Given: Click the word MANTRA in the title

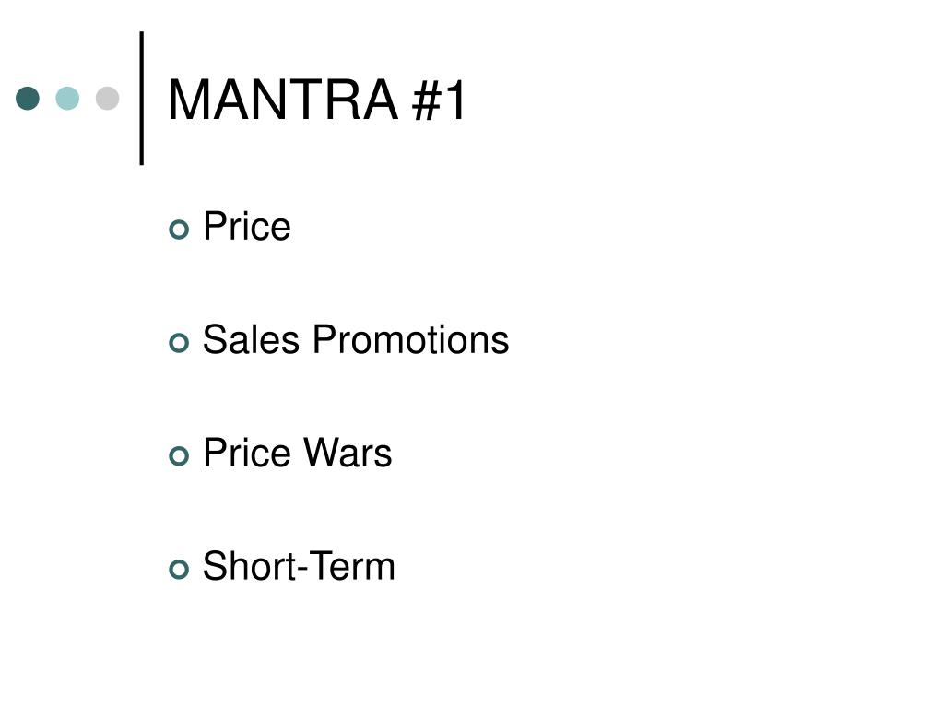Looking at the screenshot, I should (x=283, y=100).
